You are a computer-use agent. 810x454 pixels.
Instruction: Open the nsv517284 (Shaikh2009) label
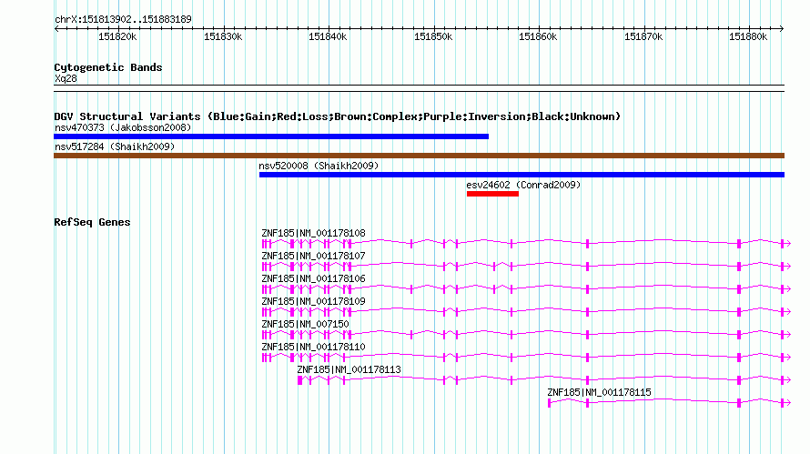(115, 146)
